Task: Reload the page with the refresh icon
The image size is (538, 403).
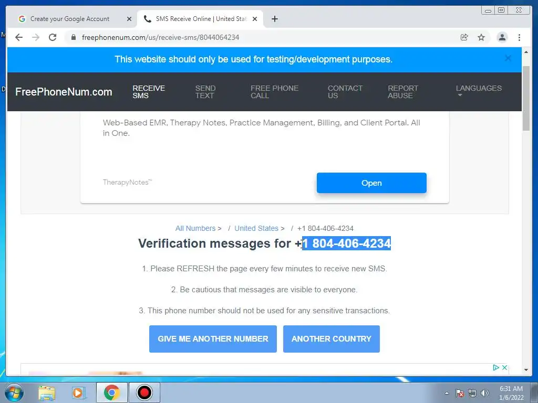Action: (x=53, y=37)
